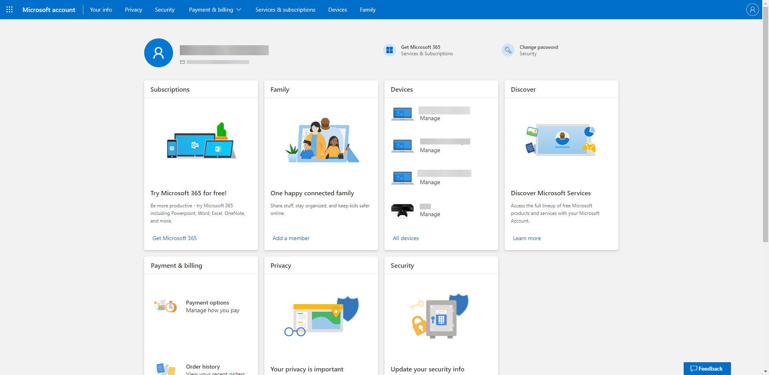769x375 pixels.
Task: Open the Microsoft apps launcher grid
Action: pos(10,10)
